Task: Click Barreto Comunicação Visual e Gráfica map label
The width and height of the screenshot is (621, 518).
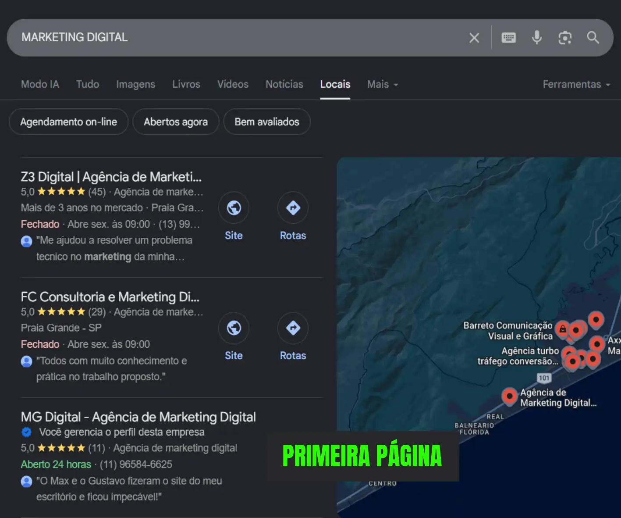Action: pos(508,331)
